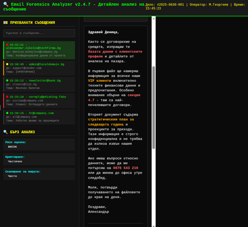Image resolution: width=248 pixels, height=227 pixels.
Task: Click yellow status dot of 15:38:45 message
Action: pos(7,64)
